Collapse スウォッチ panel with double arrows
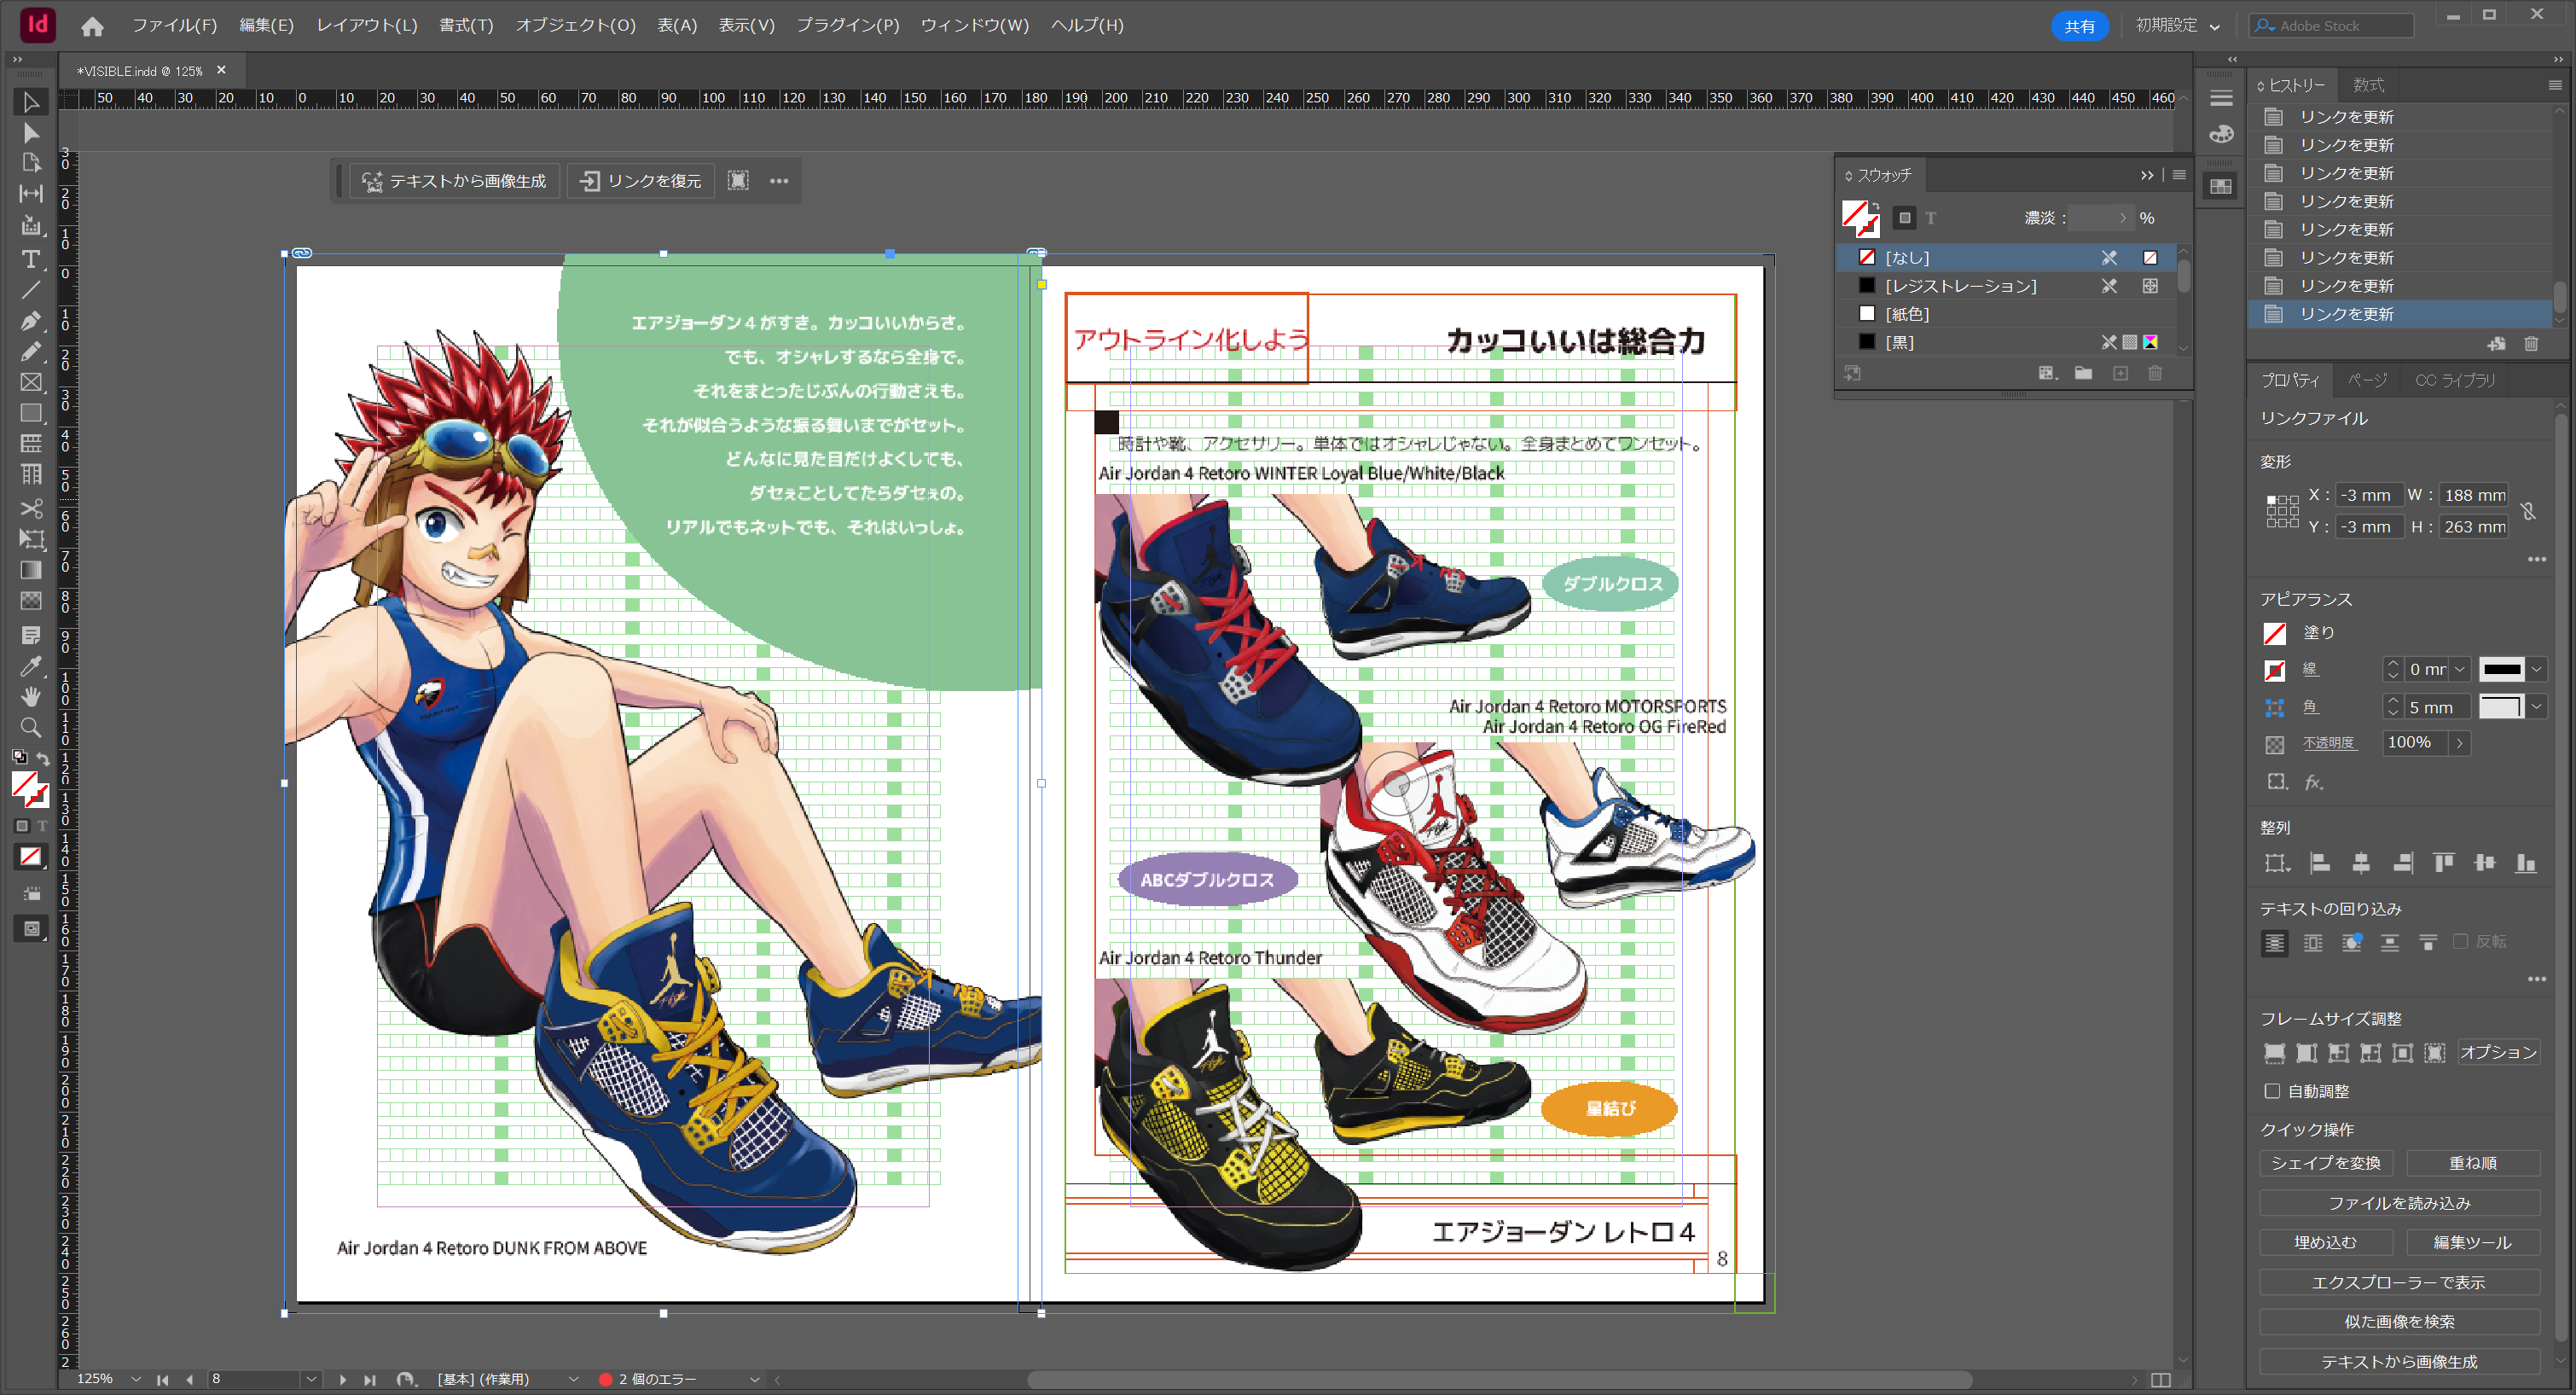 coord(2147,175)
